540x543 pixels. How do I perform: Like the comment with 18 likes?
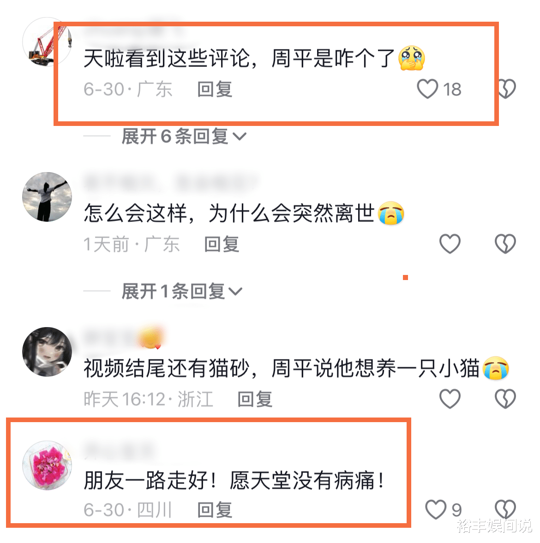pyautogui.click(x=427, y=89)
